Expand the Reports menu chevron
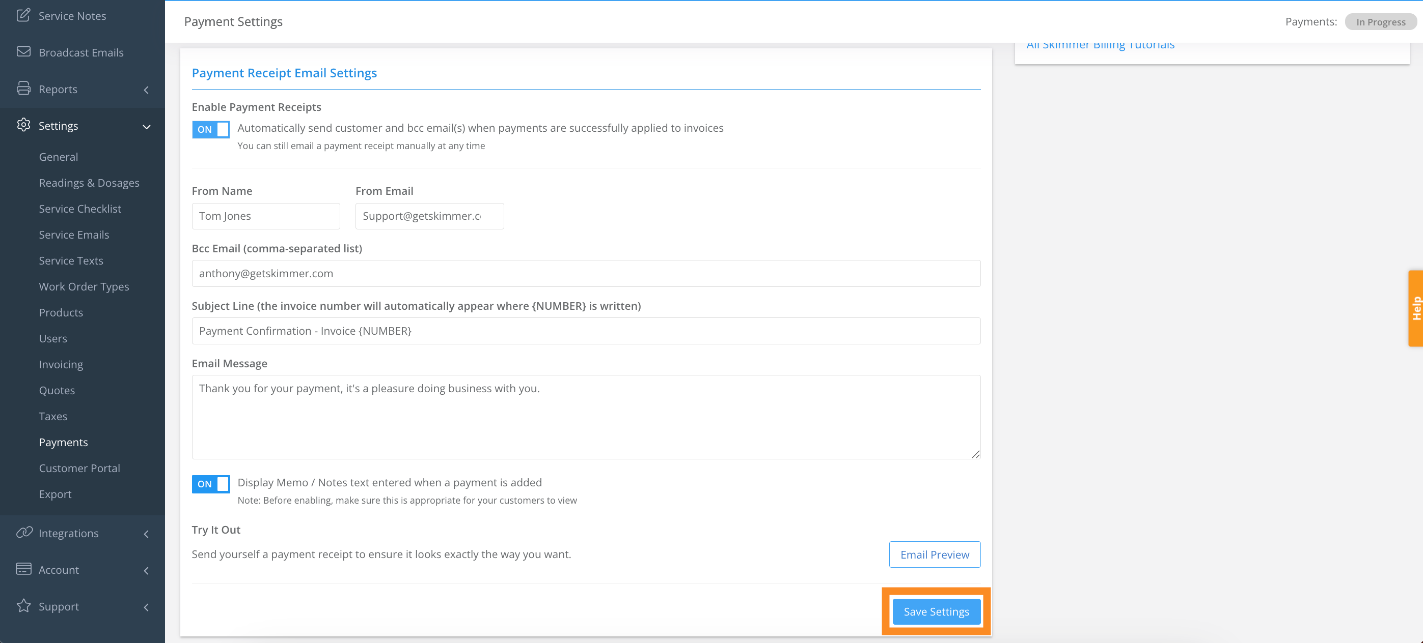This screenshot has width=1423, height=643. [146, 90]
